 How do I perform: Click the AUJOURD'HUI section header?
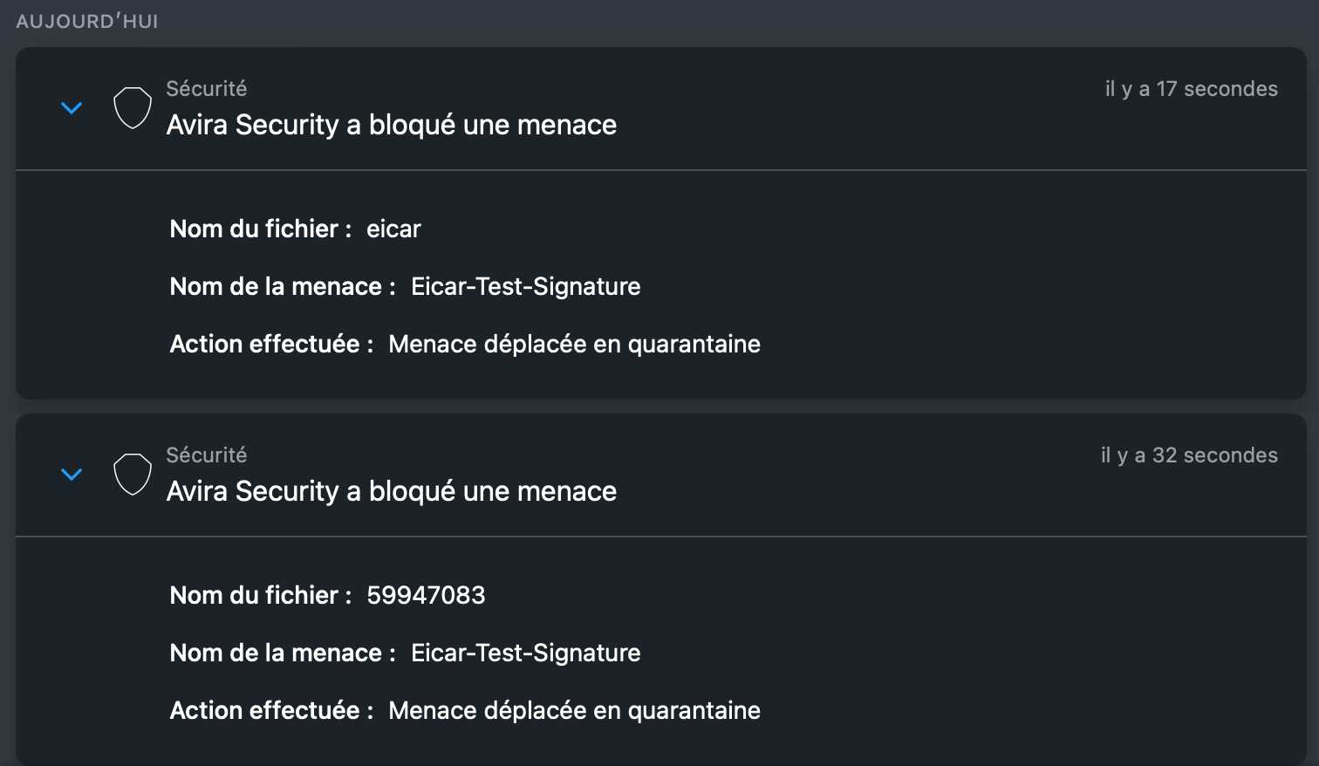pyautogui.click(x=87, y=21)
